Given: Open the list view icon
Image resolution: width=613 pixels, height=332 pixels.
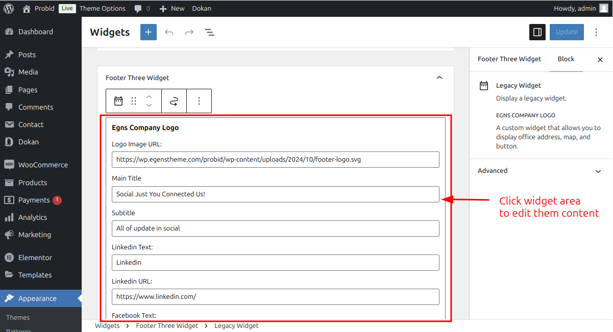Looking at the screenshot, I should click(x=210, y=32).
